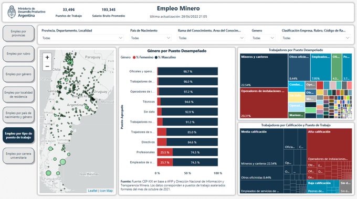
Task: Select the 74.3 % Empleados masculine segment
Action: [195, 162]
